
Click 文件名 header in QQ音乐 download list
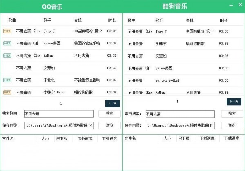pyautogui.click(x=8, y=138)
